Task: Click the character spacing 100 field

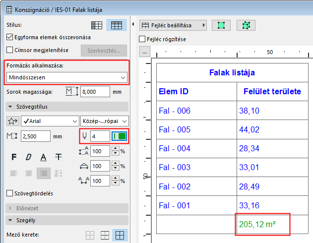Action: coord(100,181)
